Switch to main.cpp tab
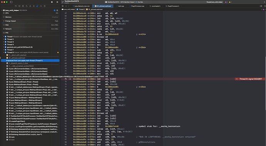Viewport: 266px width, 146px height. point(120,6)
